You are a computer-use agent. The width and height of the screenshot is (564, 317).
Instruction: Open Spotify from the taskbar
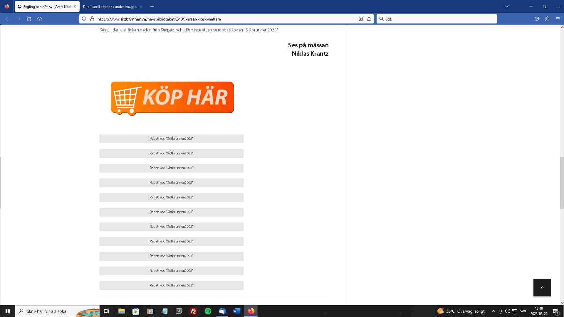208,311
